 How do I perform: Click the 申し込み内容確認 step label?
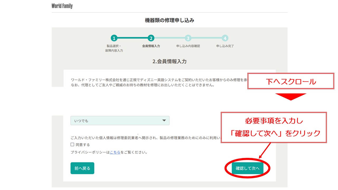pos(188,46)
